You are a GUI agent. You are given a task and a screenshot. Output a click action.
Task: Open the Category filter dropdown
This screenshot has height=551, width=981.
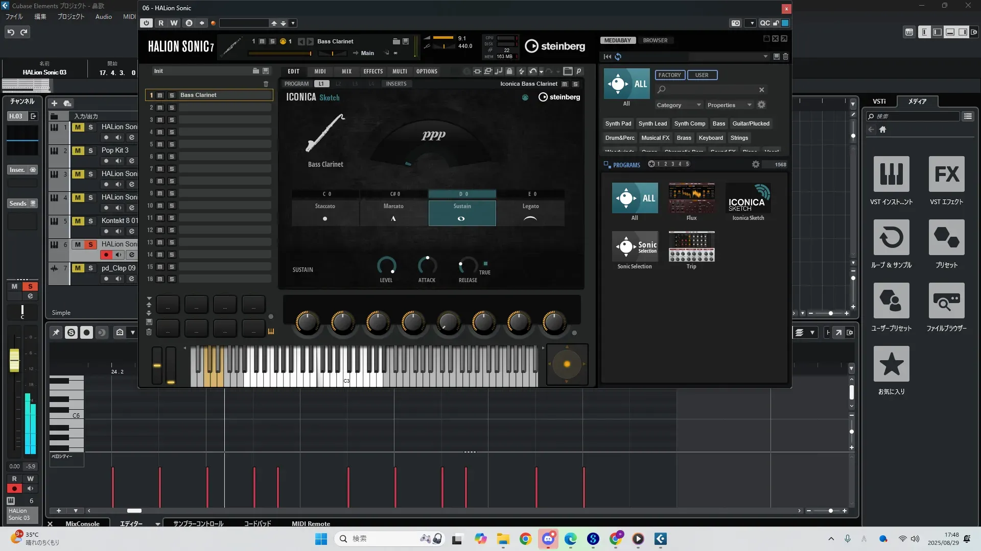(x=679, y=105)
